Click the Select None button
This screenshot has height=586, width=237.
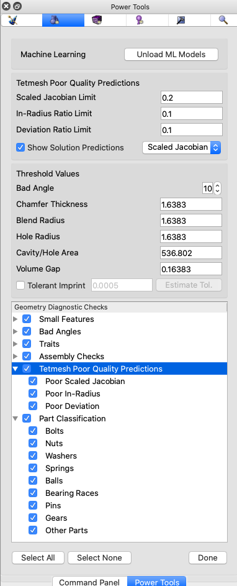(99, 557)
